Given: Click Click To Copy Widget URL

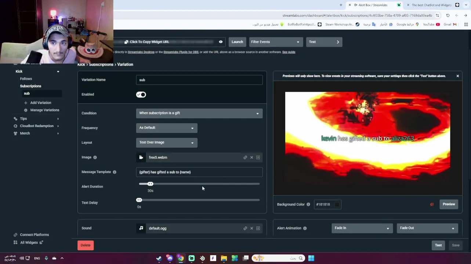Looking at the screenshot, I should pyautogui.click(x=149, y=42).
